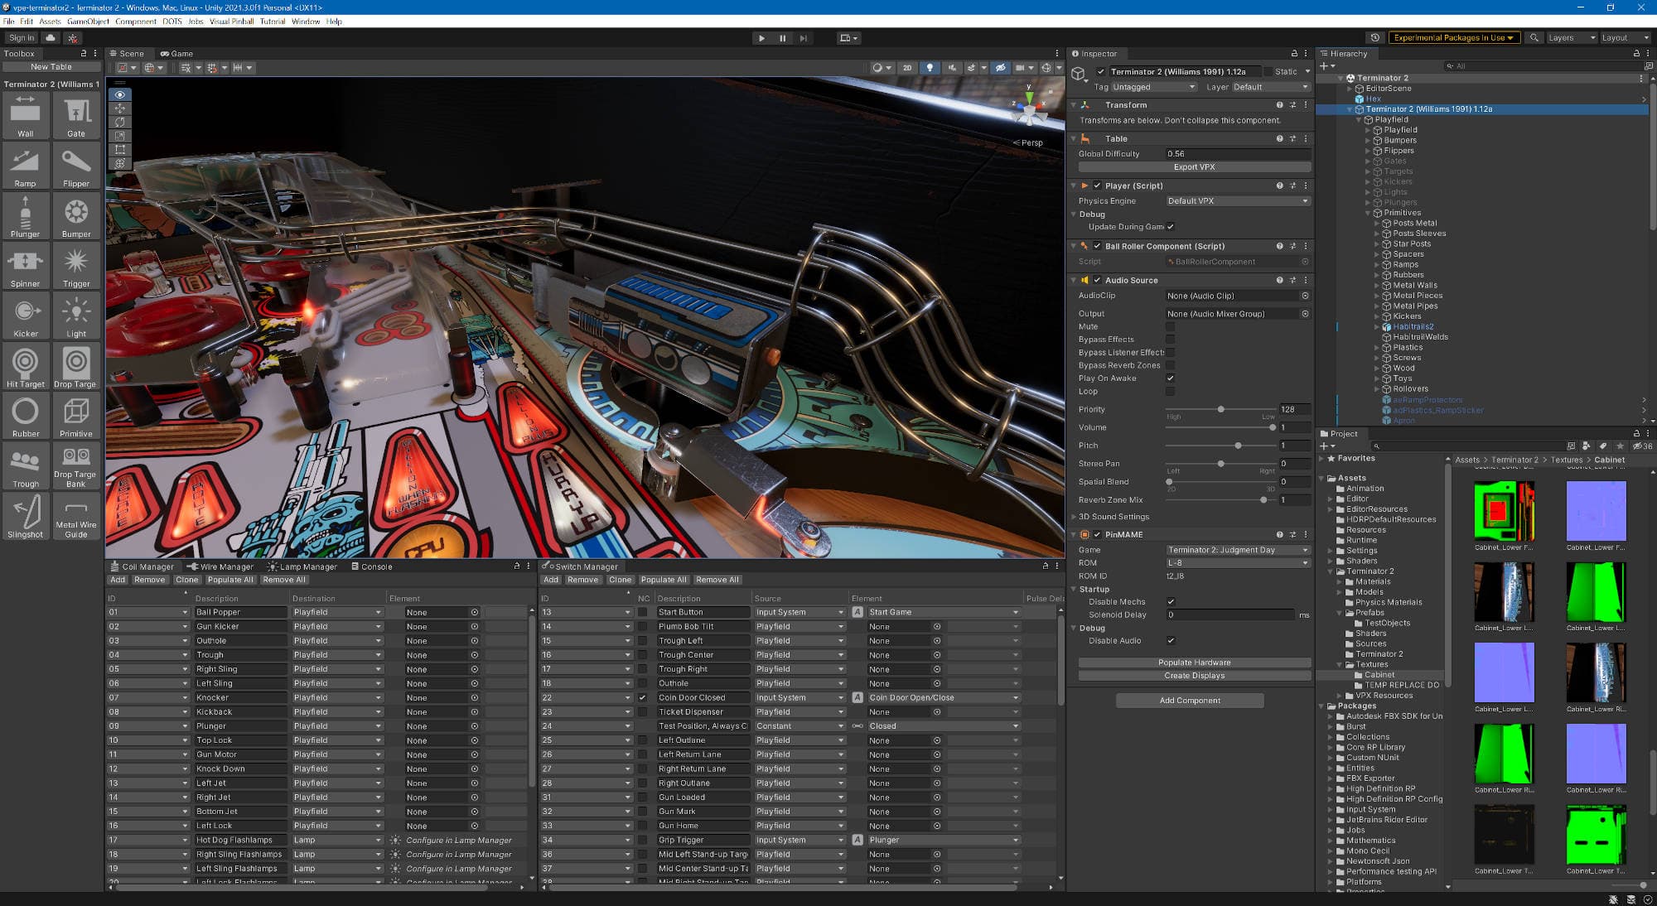The width and height of the screenshot is (1657, 906).
Task: Open the ROM dropdown showing L-8
Action: 1236,562
